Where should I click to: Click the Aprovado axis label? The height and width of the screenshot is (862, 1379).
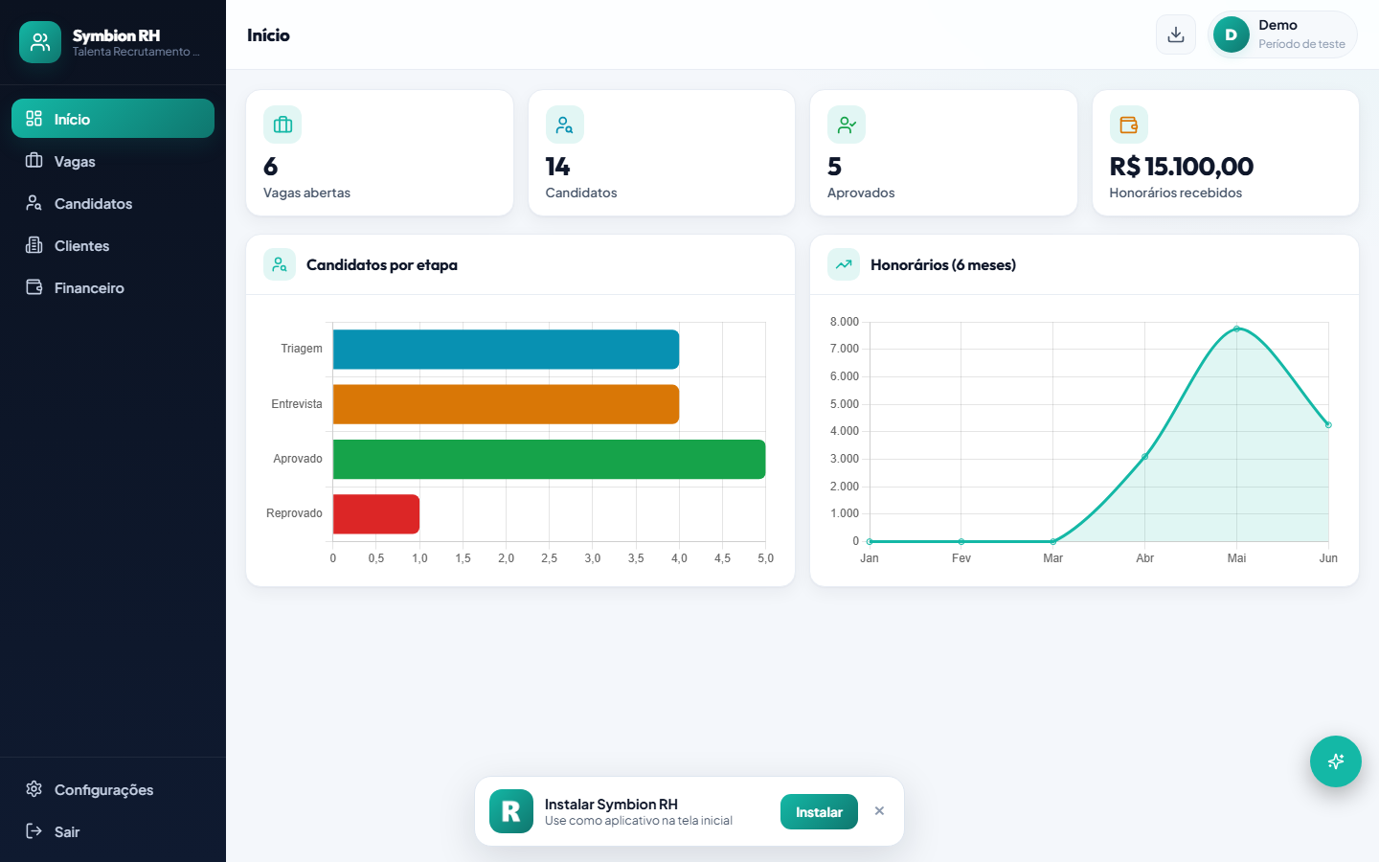(x=298, y=459)
